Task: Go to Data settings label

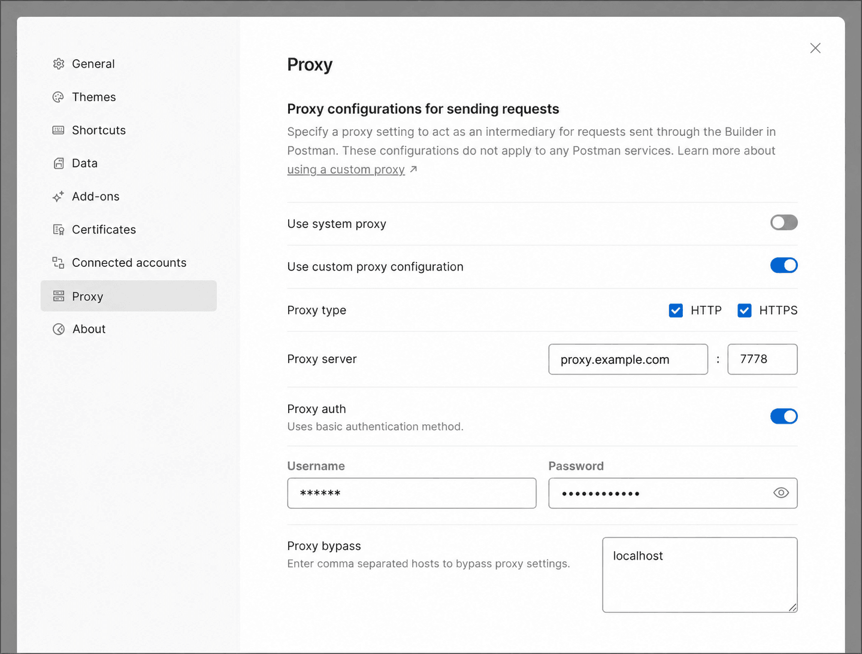Action: pyautogui.click(x=84, y=163)
